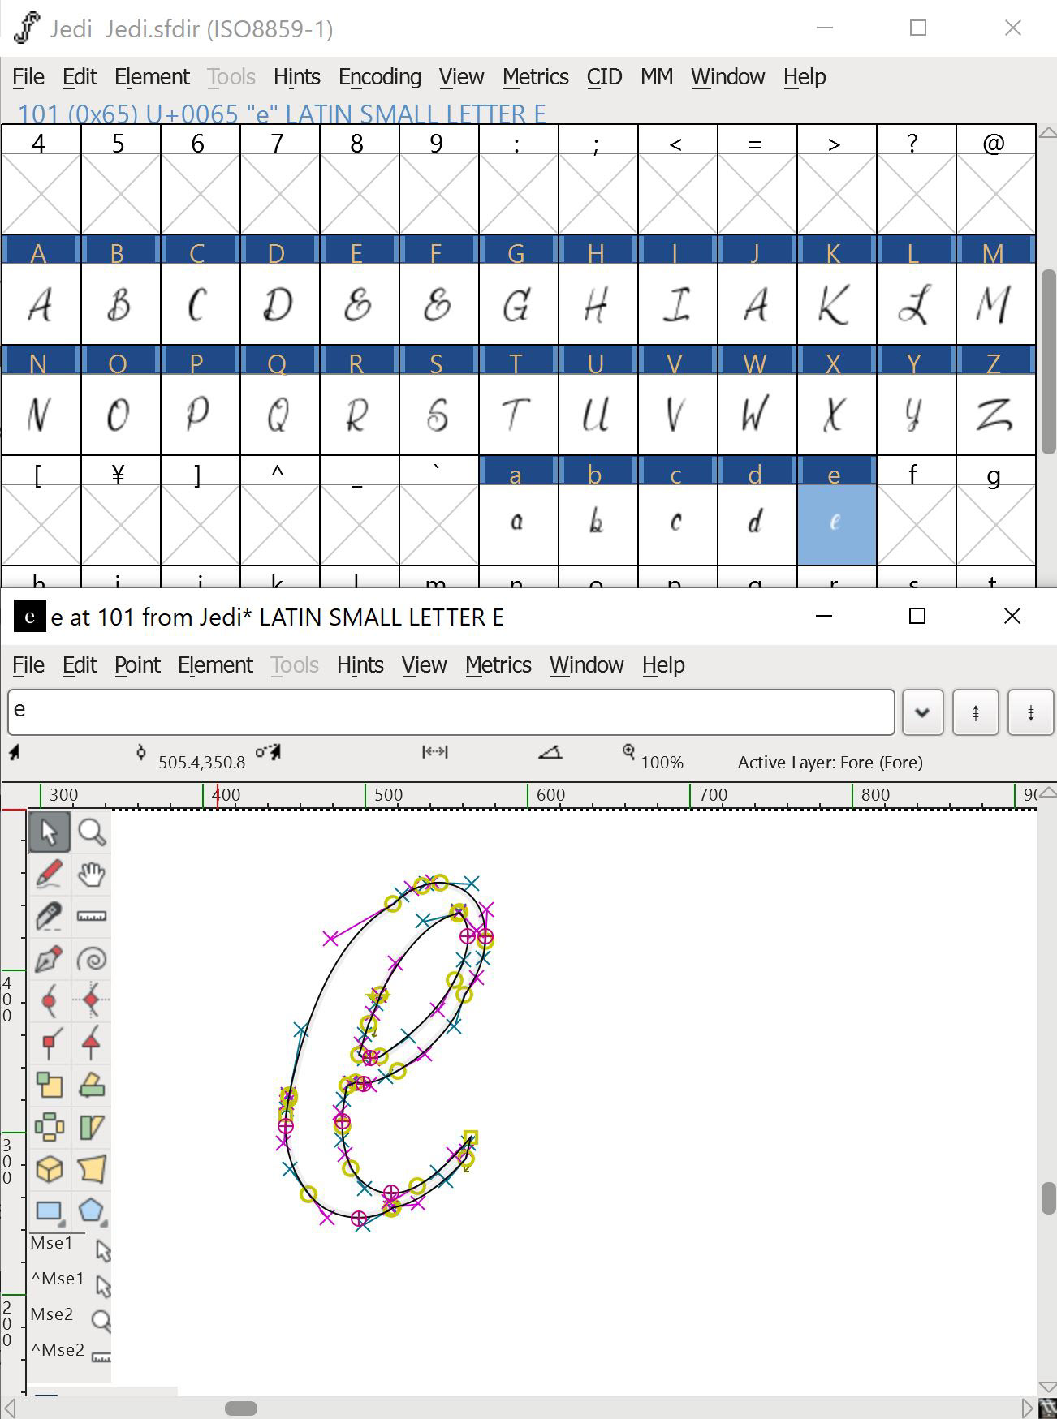Screen dimensions: 1057x1419
Task: Open Hints menu in glyph window
Action: click(360, 665)
